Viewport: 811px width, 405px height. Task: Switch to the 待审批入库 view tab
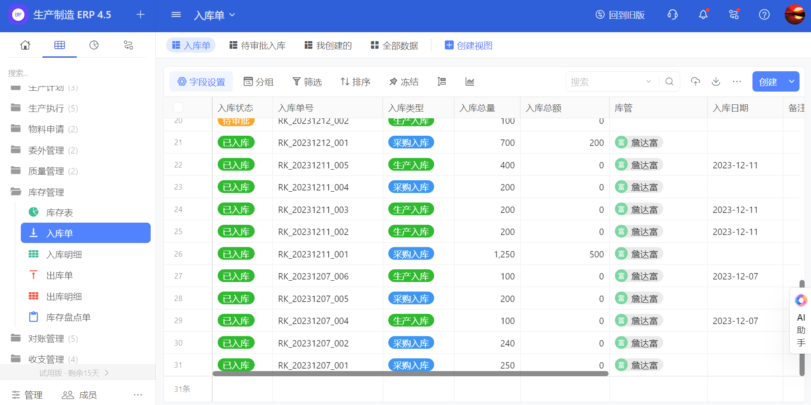point(258,45)
